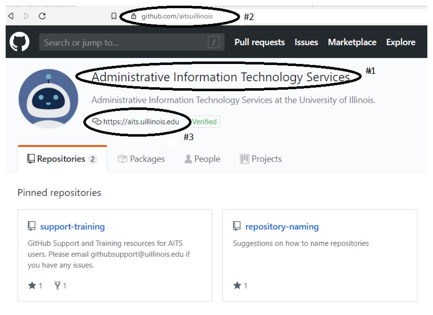The width and height of the screenshot is (433, 315).
Task: Switch to the Packages tab
Action: click(x=141, y=159)
